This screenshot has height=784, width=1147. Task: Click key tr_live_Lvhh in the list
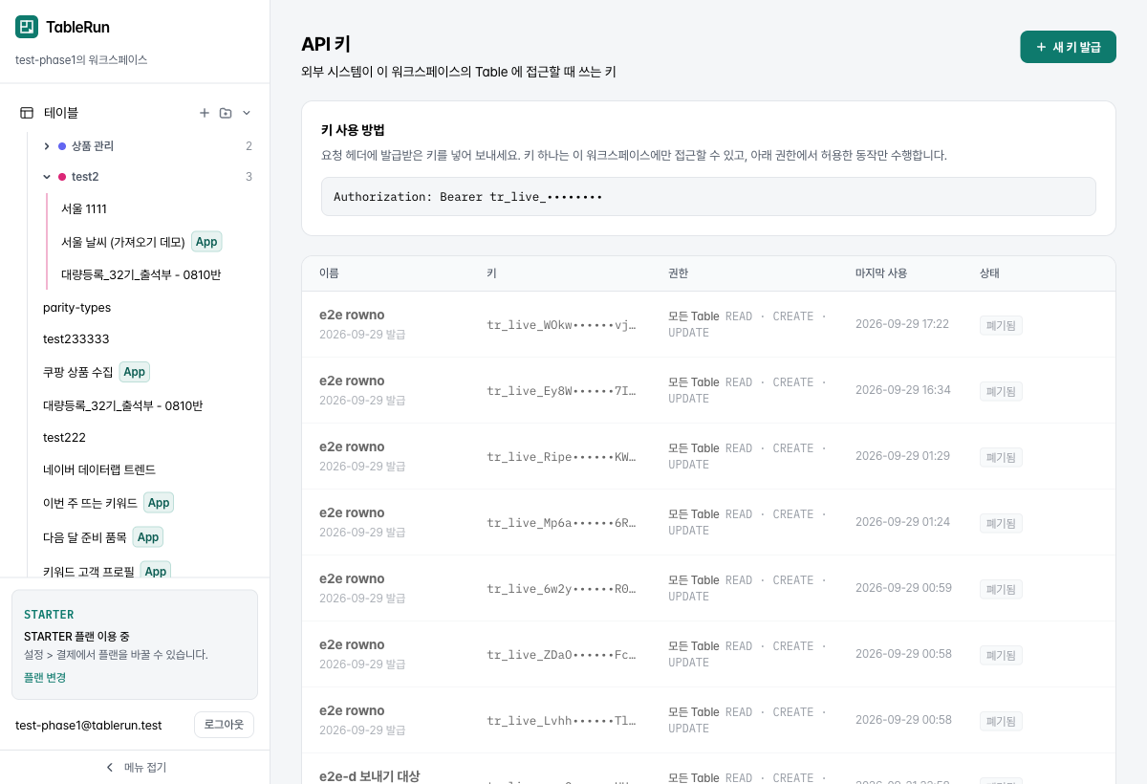(x=561, y=721)
